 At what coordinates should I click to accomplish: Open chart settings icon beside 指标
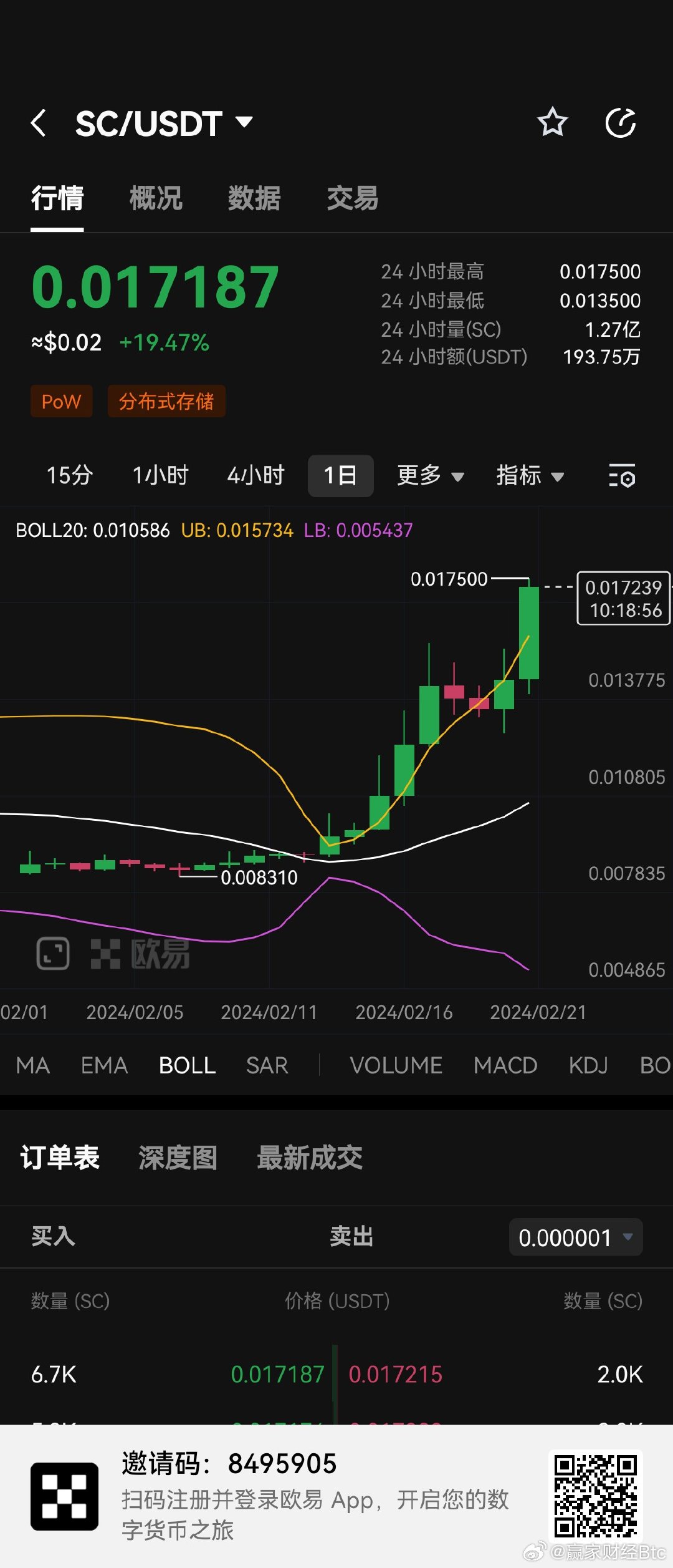click(x=621, y=476)
